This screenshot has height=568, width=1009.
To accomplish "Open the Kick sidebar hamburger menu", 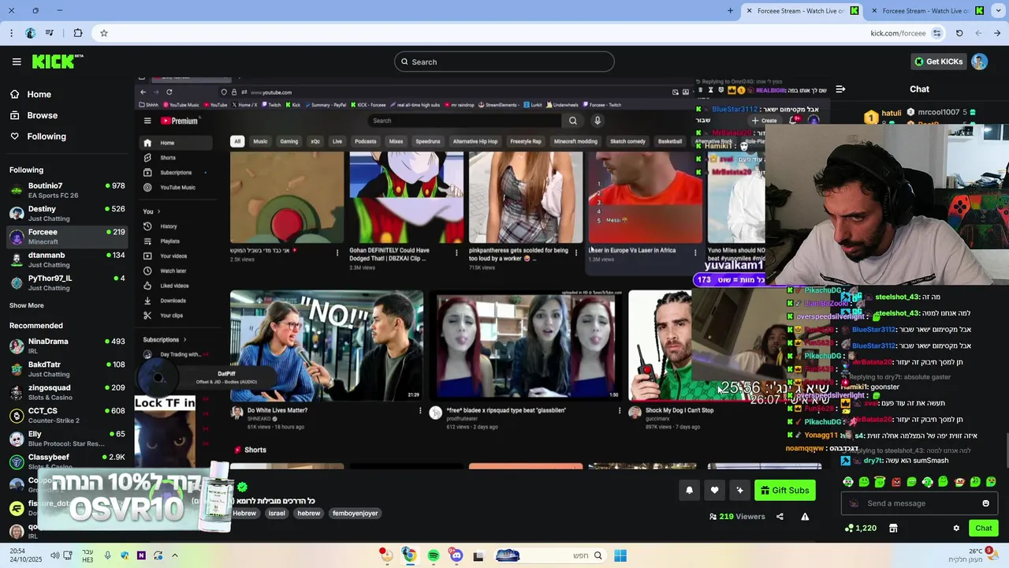I will 17,62.
